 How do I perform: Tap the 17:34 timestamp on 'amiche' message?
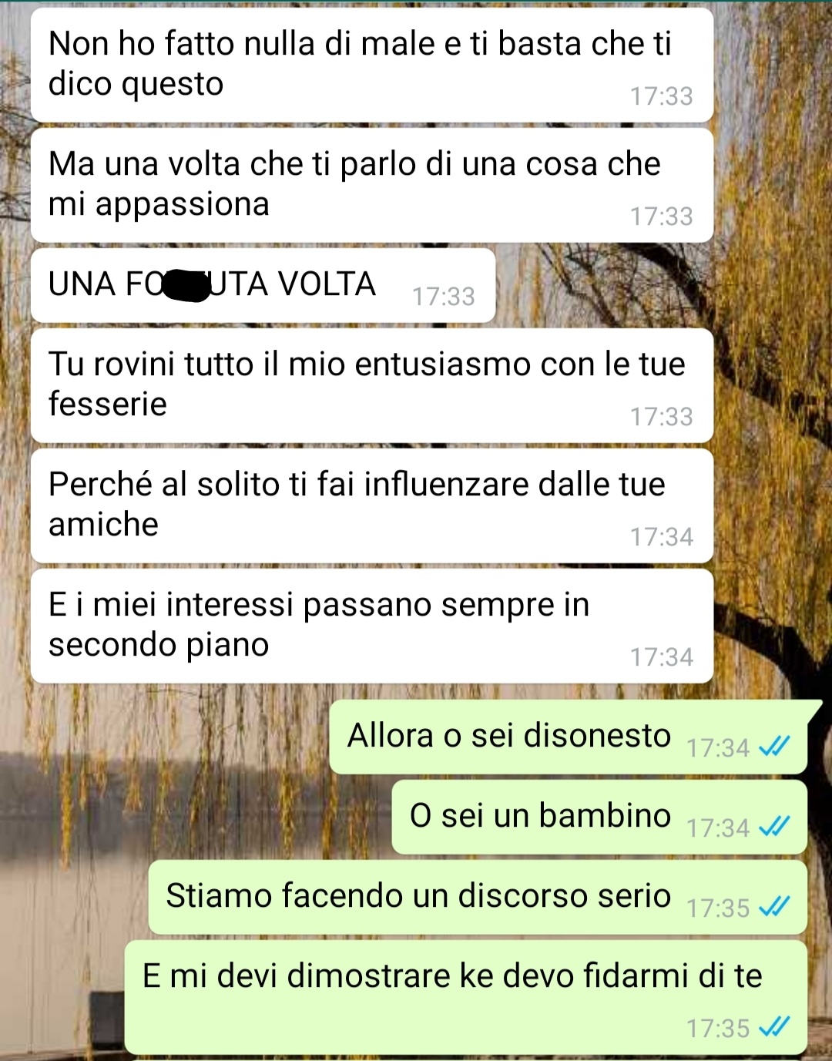tap(662, 537)
